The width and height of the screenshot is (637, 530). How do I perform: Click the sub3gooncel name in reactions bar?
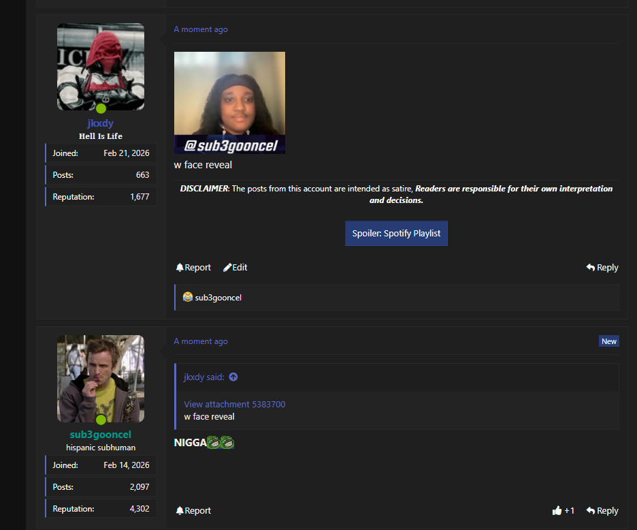[x=218, y=297]
